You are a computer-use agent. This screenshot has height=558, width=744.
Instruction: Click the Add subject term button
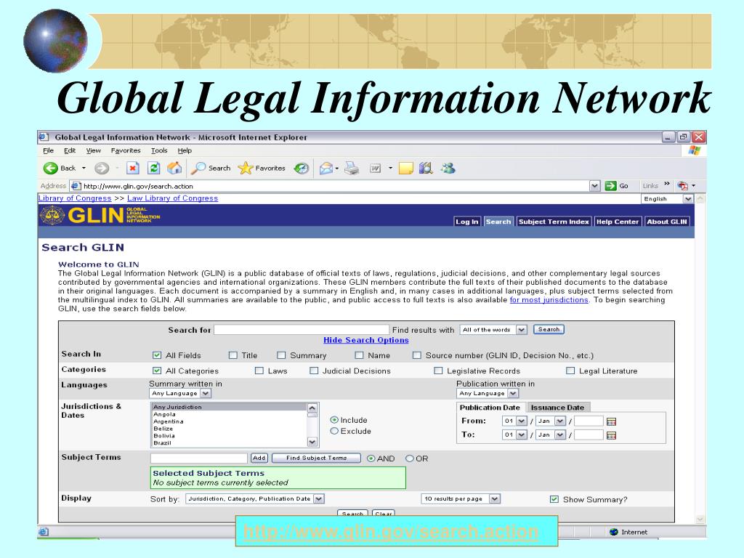(x=259, y=458)
